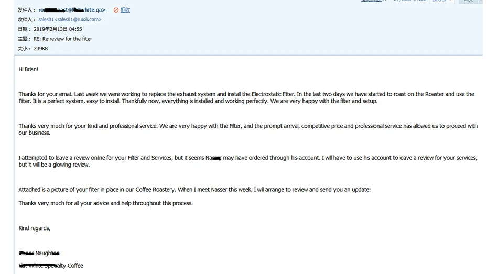Click the 拒收 reject link
Image resolution: width=498 pixels, height=274 pixels.
(x=125, y=10)
